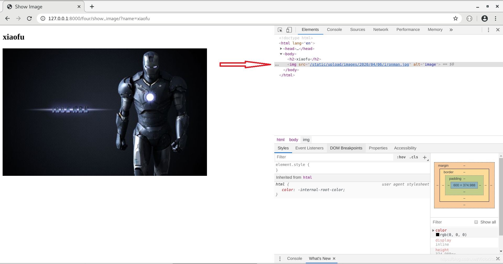Click the browser forward arrow
This screenshot has height=264, width=503.
(x=18, y=18)
